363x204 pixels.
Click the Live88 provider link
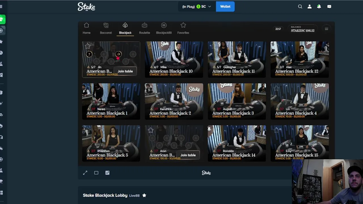coord(134,195)
